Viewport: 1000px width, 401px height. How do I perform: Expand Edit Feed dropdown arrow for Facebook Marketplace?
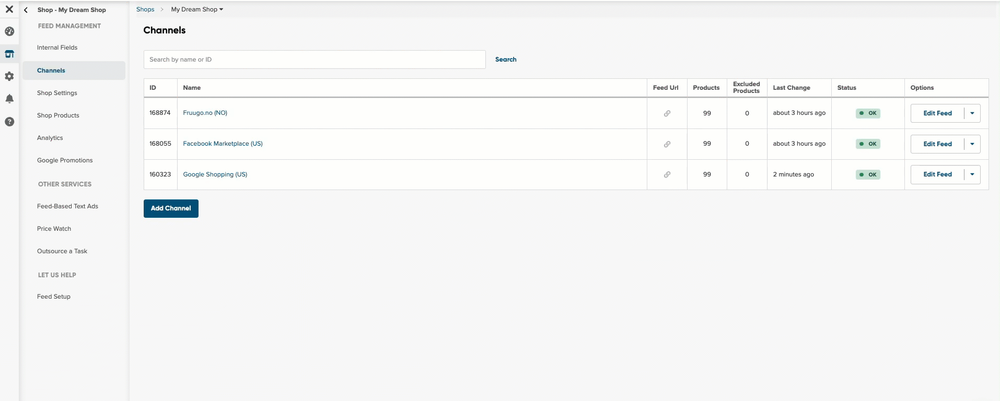[972, 144]
